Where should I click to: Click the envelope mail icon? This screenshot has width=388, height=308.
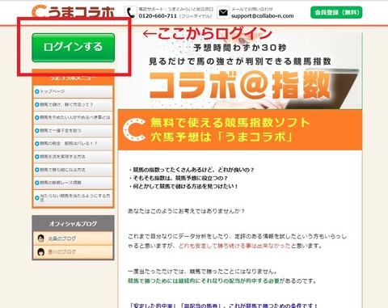[223, 13]
